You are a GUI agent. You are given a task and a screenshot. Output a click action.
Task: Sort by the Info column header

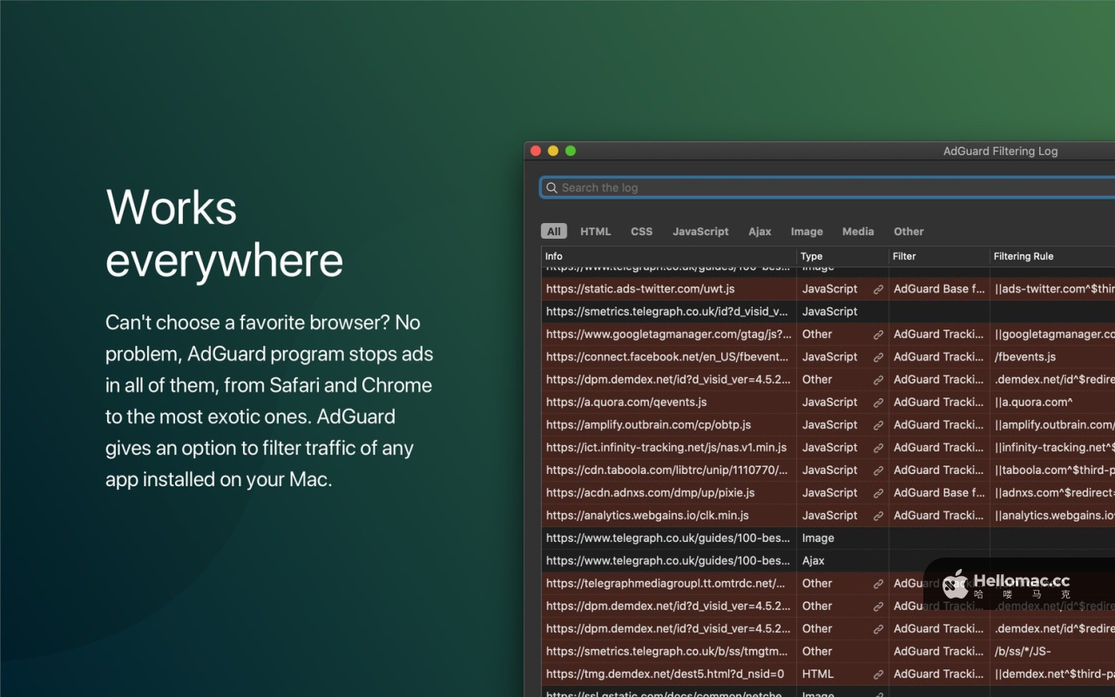pyautogui.click(x=668, y=256)
